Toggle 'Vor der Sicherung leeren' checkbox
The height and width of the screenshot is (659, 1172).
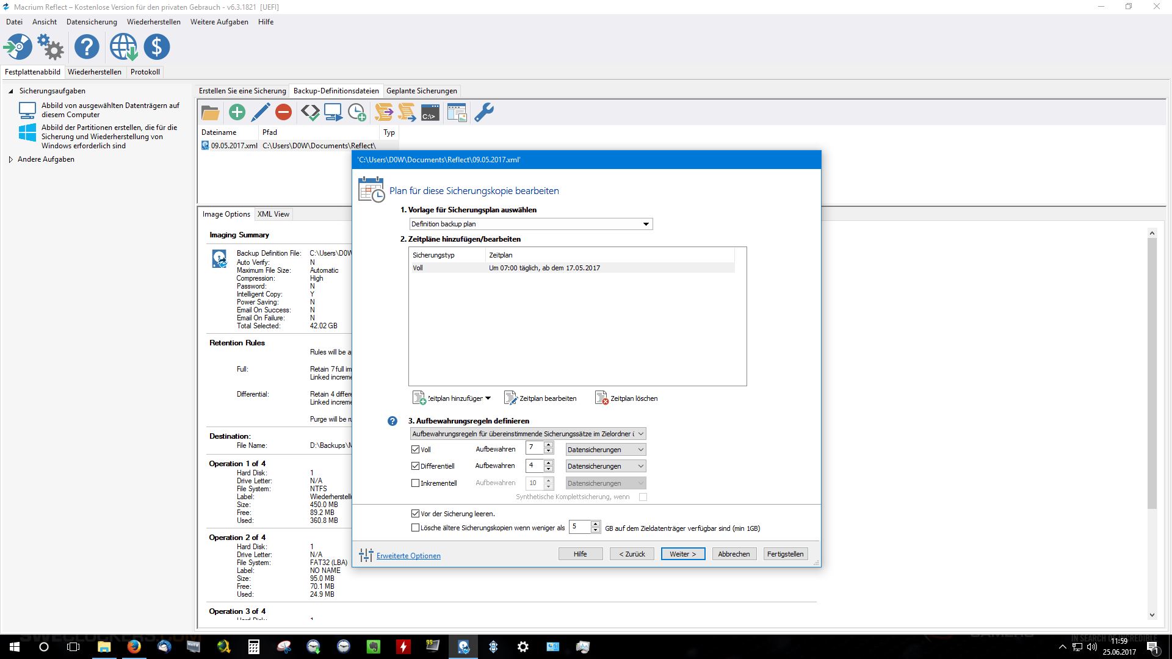pos(416,514)
